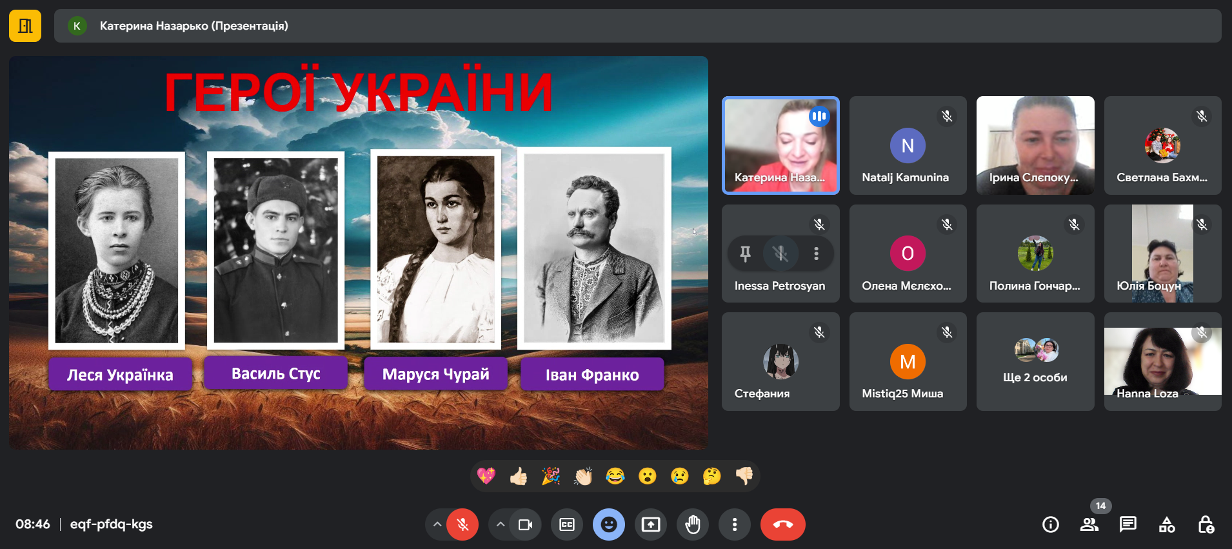This screenshot has width=1232, height=549.
Task: Expand video settings chevron beside camera
Action: coord(501,524)
